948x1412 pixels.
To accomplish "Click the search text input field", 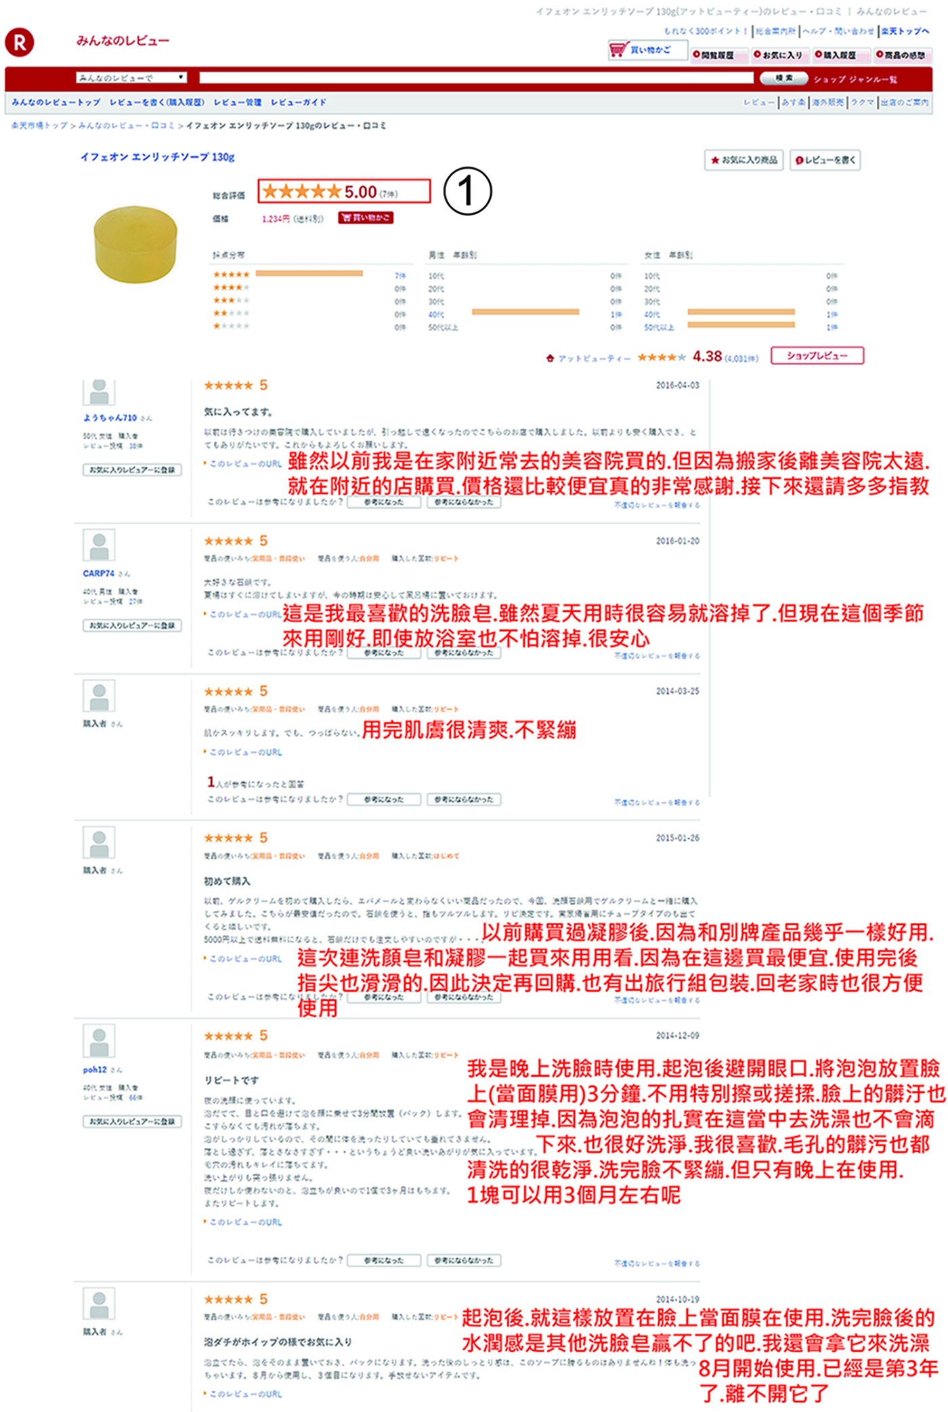I will (475, 78).
